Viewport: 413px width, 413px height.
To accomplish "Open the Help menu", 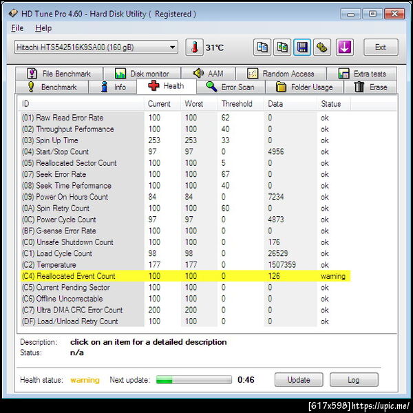I will point(43,28).
